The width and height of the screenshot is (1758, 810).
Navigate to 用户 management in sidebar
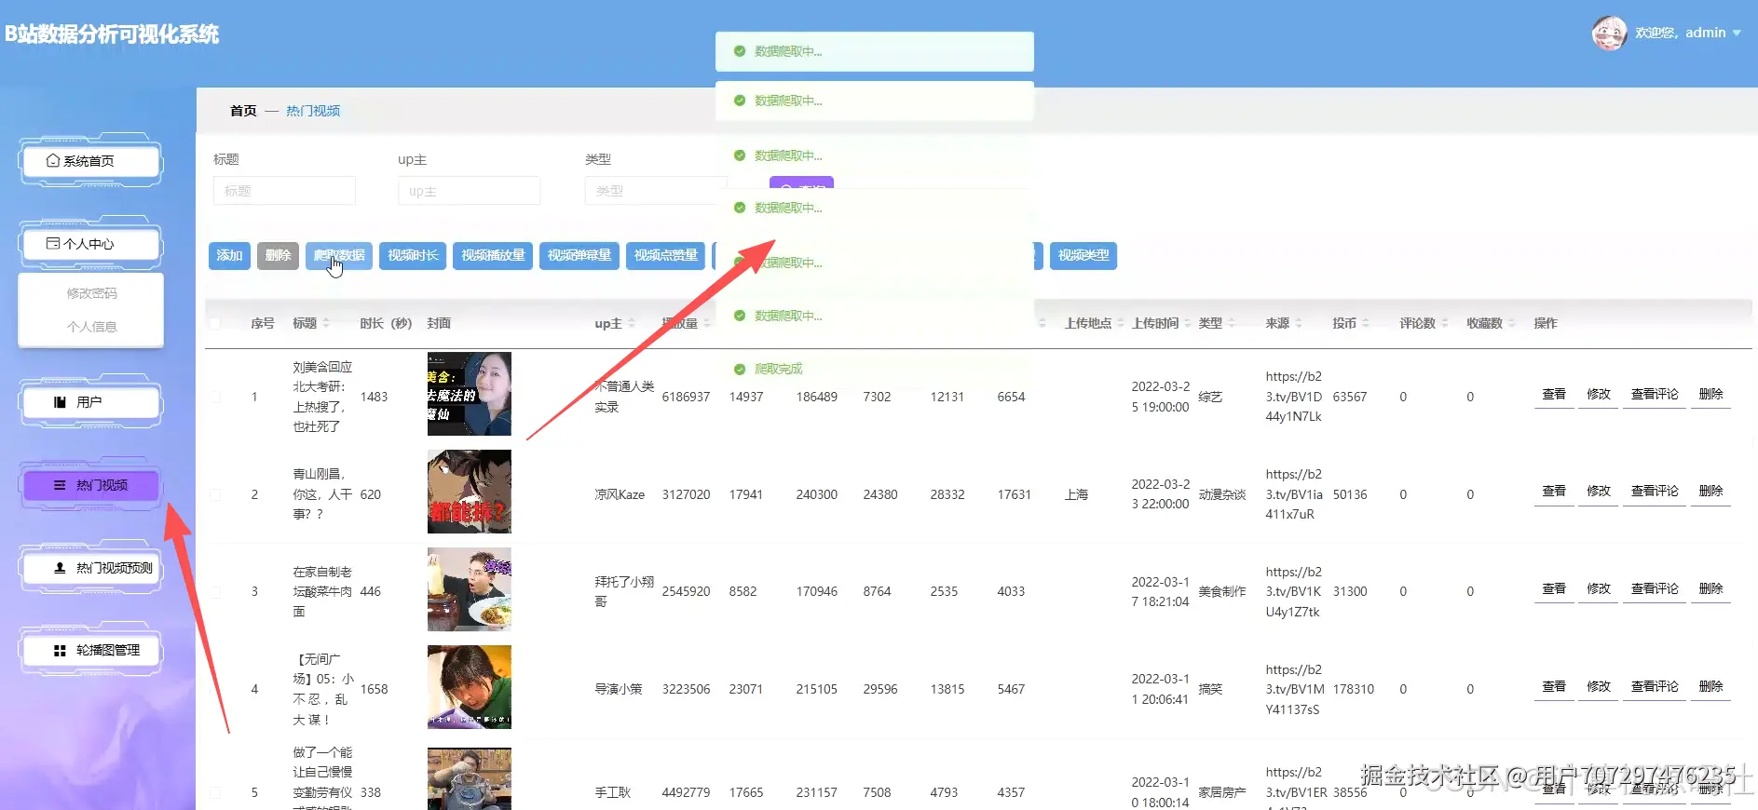tap(91, 402)
